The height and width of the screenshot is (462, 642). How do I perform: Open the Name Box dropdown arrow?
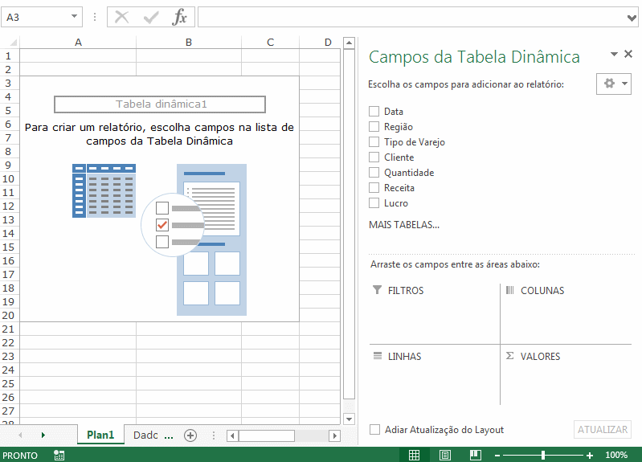[74, 17]
